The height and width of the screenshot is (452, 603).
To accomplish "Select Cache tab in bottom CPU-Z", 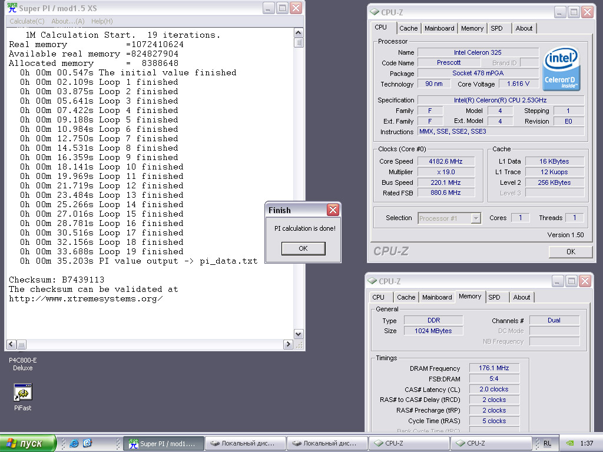I will (x=406, y=297).
